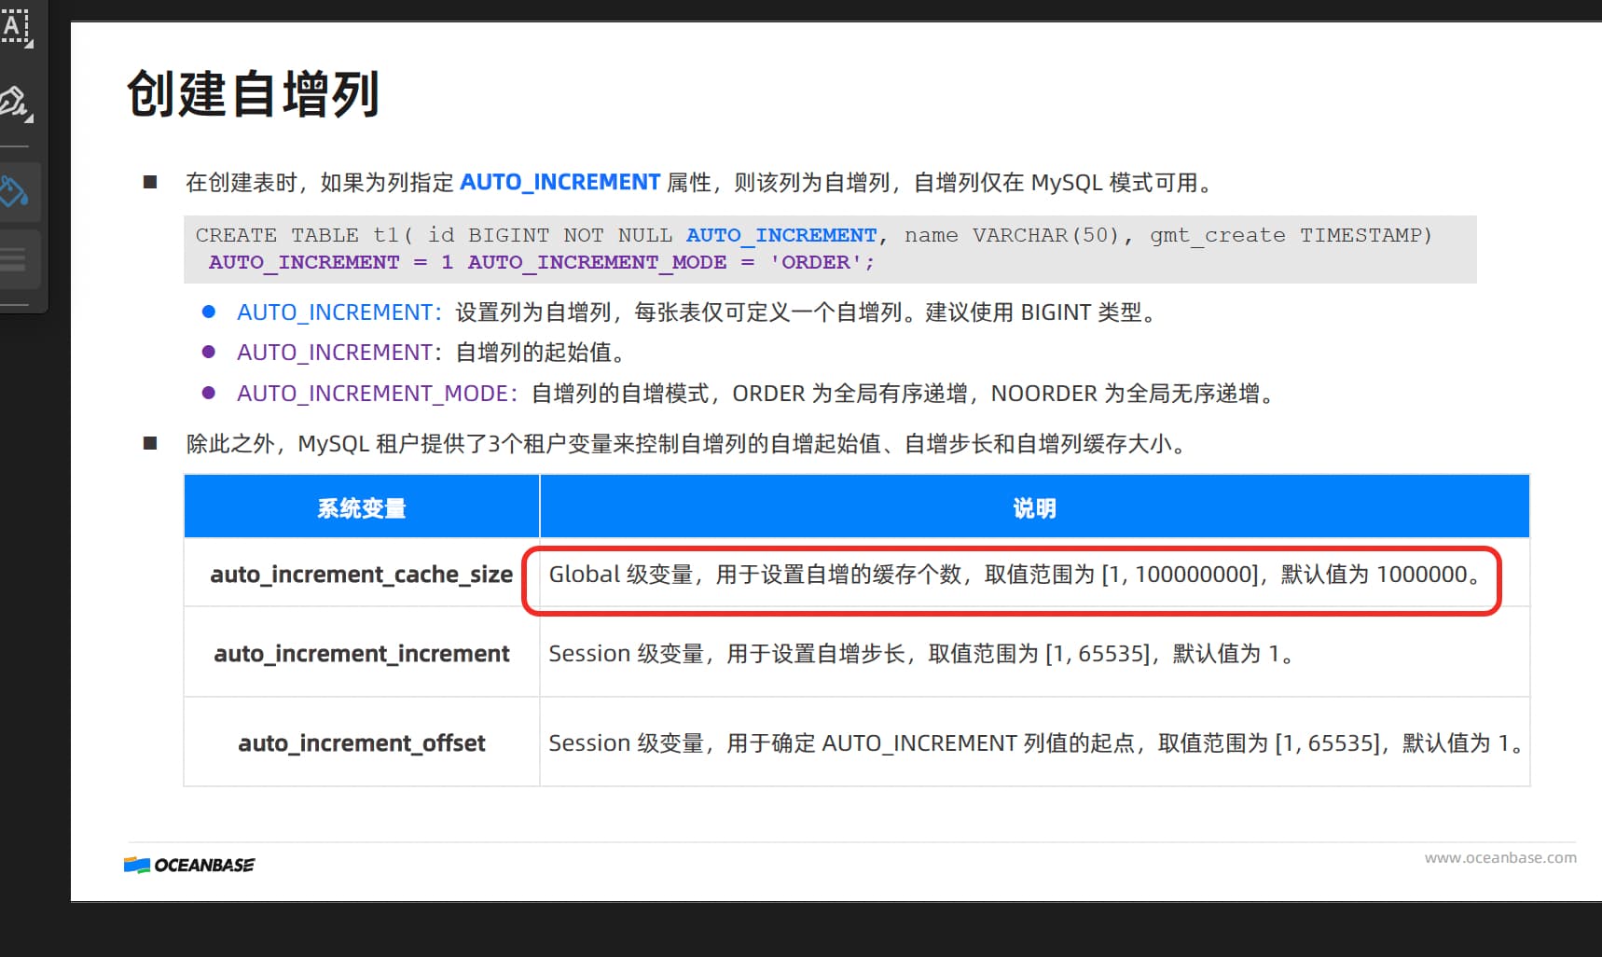This screenshot has height=957, width=1602.
Task: Select the auto_increment_increment cell
Action: coord(362,653)
